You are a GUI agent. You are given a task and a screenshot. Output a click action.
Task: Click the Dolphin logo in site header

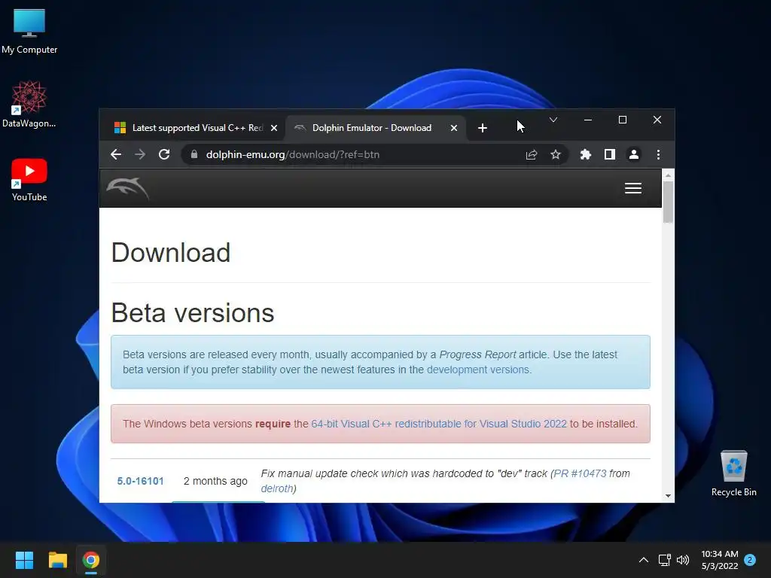click(x=128, y=188)
